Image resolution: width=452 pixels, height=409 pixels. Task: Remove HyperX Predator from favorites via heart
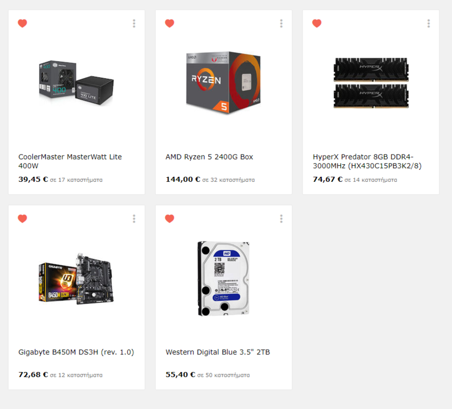[x=317, y=23]
